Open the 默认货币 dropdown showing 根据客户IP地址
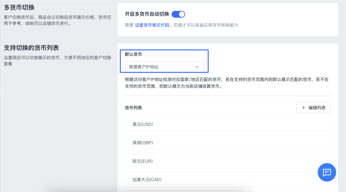Image resolution: width=346 pixels, height=192 pixels. [x=164, y=67]
